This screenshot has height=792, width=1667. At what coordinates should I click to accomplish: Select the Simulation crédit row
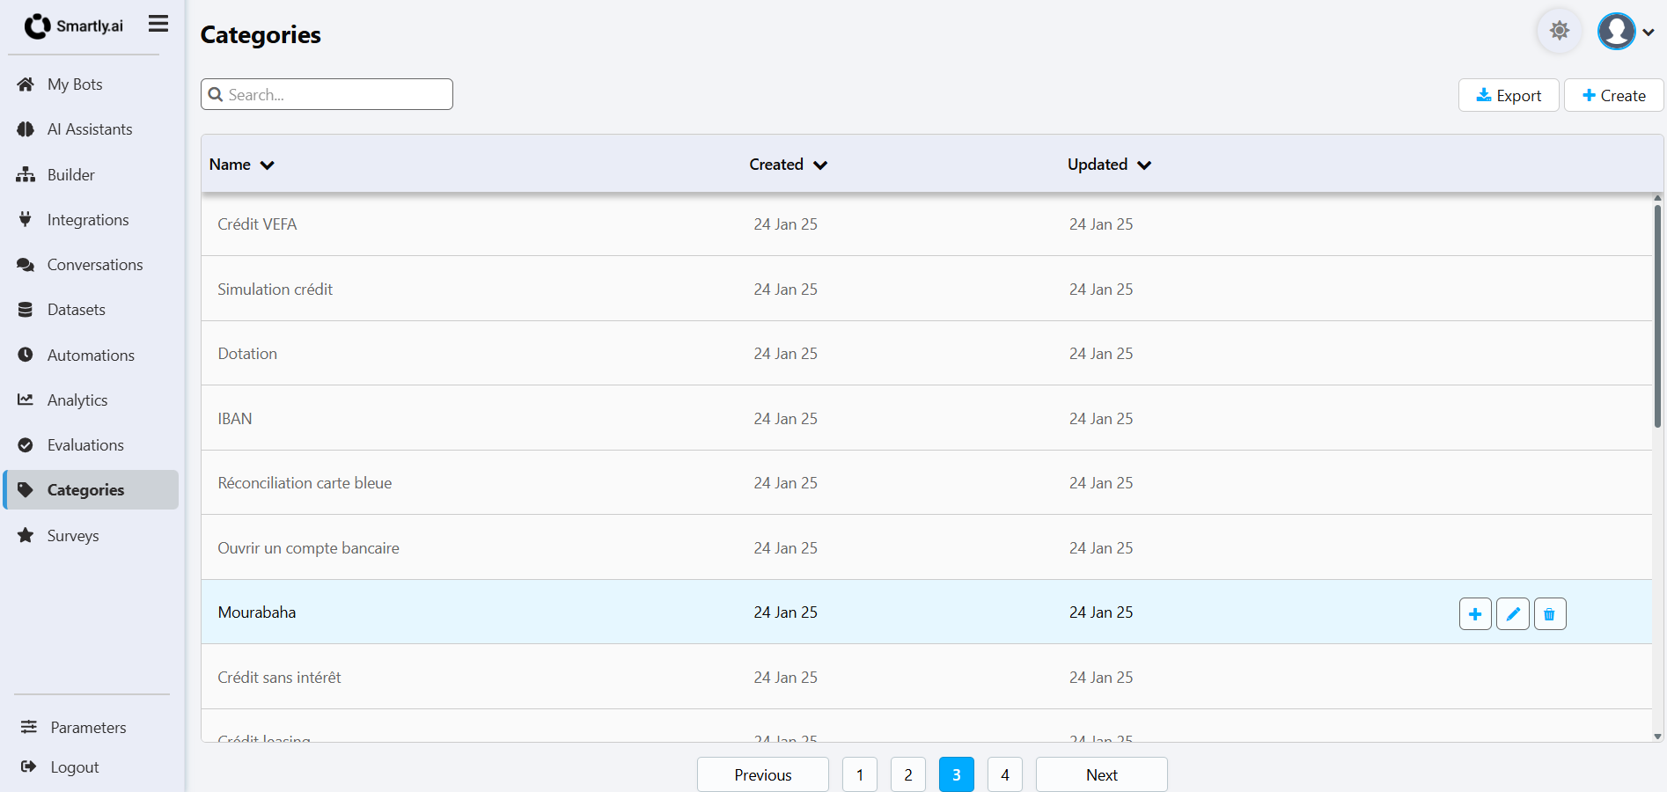[927, 289]
